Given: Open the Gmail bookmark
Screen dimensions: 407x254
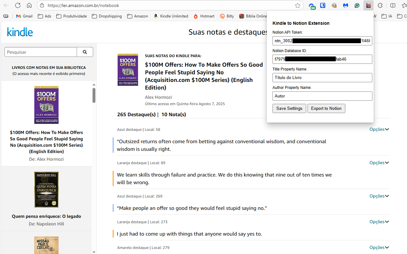Looking at the screenshot, I should tap(24, 16).
